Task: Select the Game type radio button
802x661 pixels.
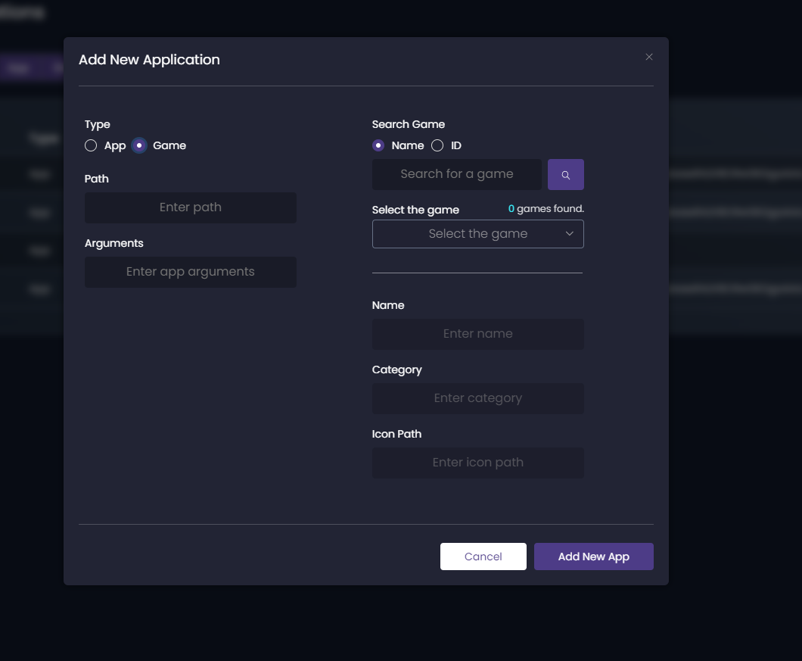Action: coord(138,145)
